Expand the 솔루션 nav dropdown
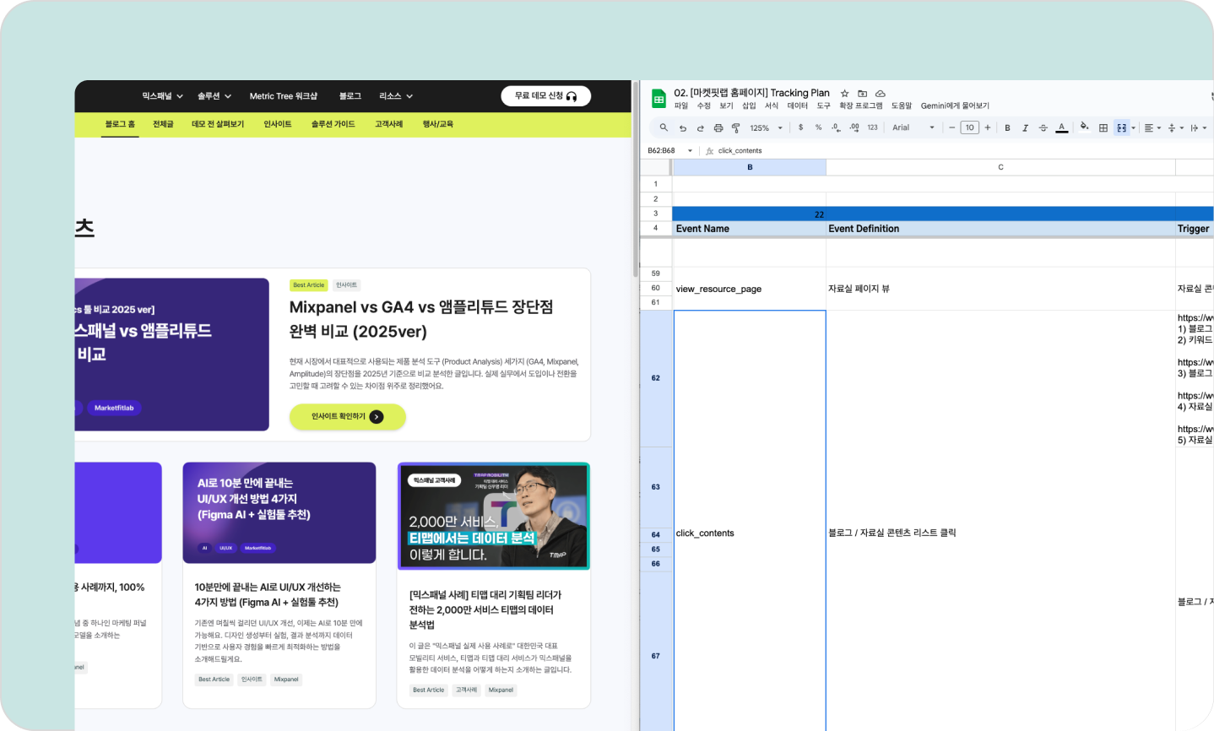Image resolution: width=1214 pixels, height=731 pixels. tap(214, 96)
